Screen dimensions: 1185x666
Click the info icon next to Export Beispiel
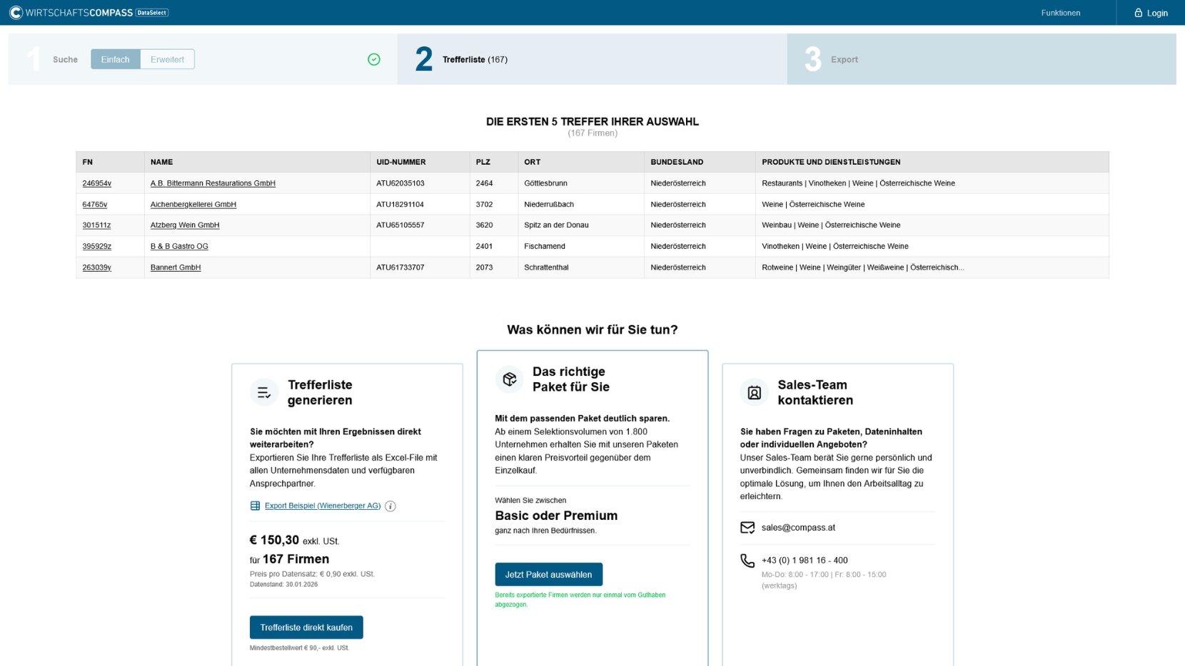pyautogui.click(x=390, y=506)
